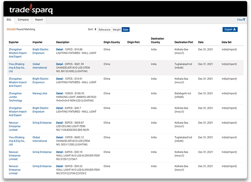The width and height of the screenshot is (251, 182).
Task: Select Kolkata Sea port in $19.88 row
Action: click(181, 51)
